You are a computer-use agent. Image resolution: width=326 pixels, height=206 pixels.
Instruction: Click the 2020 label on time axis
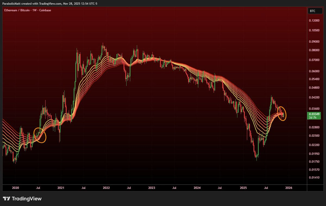click(15, 188)
